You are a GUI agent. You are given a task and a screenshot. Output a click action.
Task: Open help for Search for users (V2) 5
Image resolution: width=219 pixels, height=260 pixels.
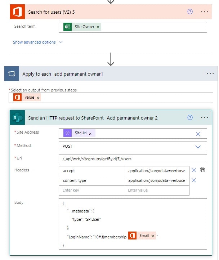(190, 12)
